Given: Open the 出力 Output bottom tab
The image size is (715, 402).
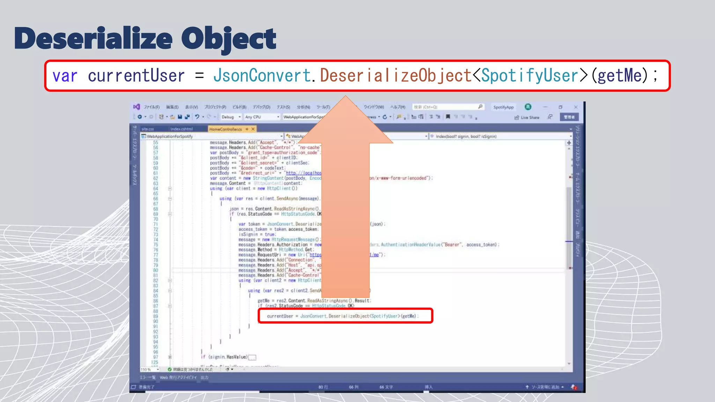Looking at the screenshot, I should coord(204,378).
